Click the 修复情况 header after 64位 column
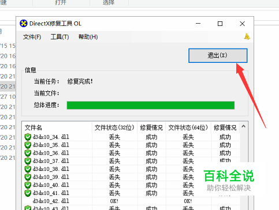The width and height of the screenshot is (279, 210). click(x=225, y=127)
